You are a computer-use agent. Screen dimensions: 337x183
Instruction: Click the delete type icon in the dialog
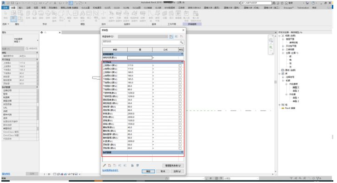point(182,36)
